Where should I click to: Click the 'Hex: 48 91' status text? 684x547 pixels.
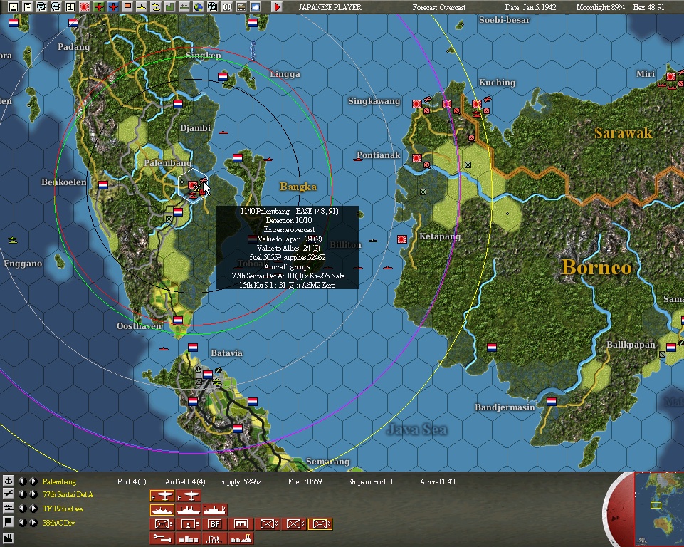(648, 7)
